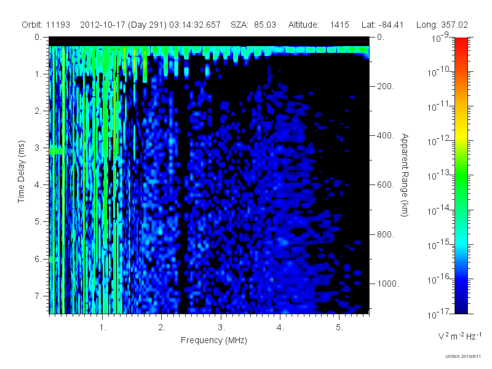Click the 'Orbit: 11193' header text

pyautogui.click(x=46, y=25)
